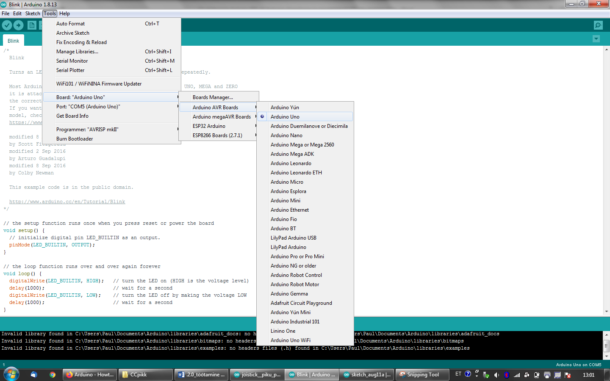610x381 pixels.
Task: Select the Arduino Uno radio option
Action: tap(285, 117)
